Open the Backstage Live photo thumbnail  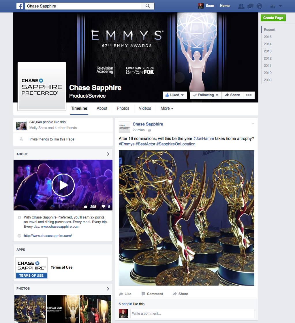[x=63, y=309]
